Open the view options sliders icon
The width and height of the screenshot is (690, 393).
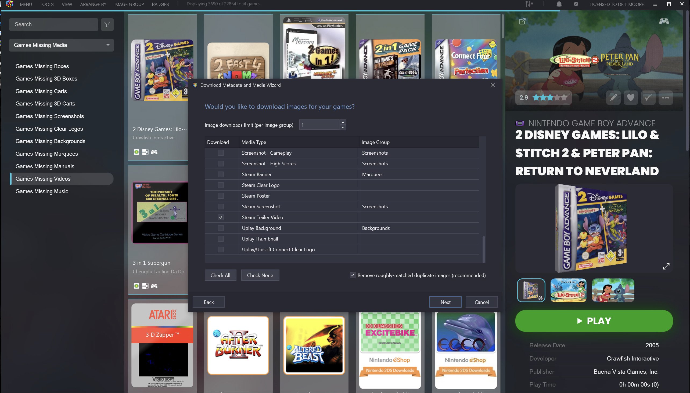tap(529, 4)
